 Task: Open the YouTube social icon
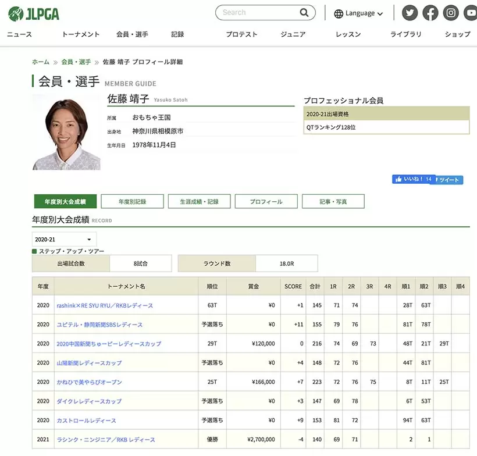(470, 13)
